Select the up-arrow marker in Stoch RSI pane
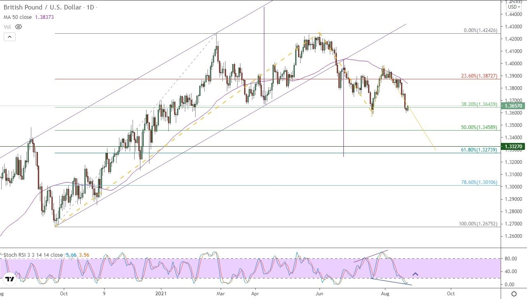 click(415, 274)
